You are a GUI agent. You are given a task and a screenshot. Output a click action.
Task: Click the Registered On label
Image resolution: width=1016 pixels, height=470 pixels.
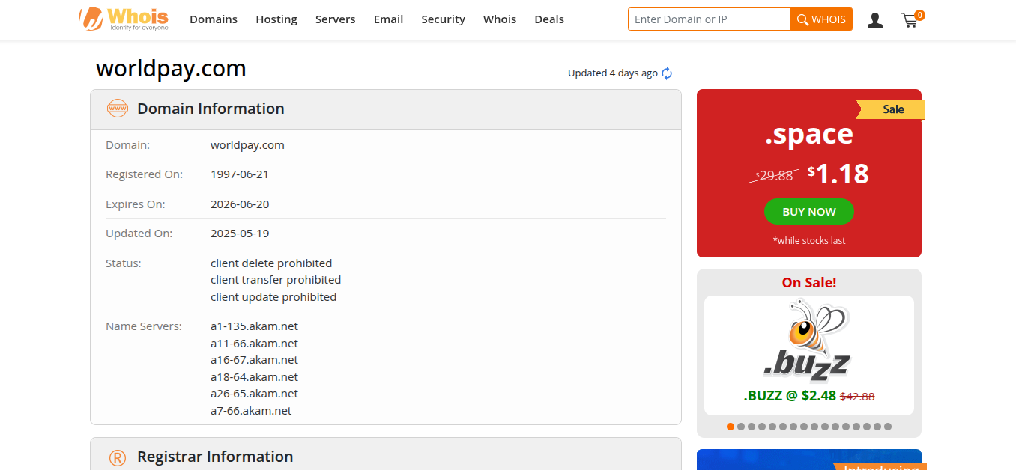coord(144,174)
